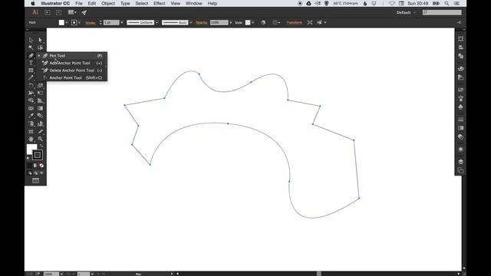
Task: Click the GPU rocket icon in the application bar
Action: [84, 12]
